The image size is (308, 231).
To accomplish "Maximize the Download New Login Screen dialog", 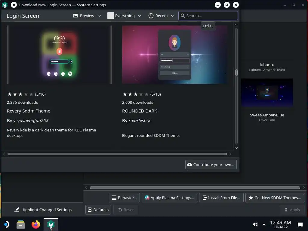I will click(227, 5).
